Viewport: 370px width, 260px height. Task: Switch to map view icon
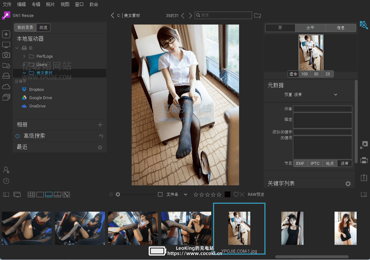(66, 194)
